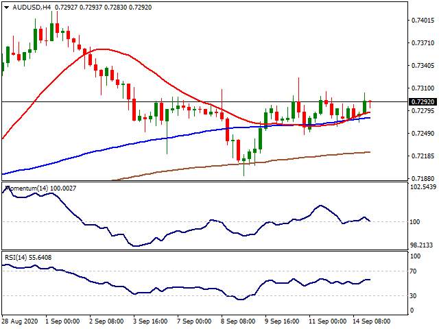Image resolution: width=439 pixels, height=329 pixels.
Task: Click the 0.72490 price axis value
Action: [423, 134]
